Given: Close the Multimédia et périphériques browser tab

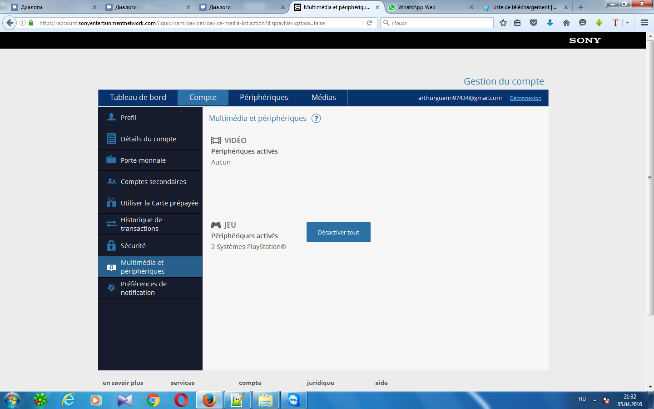Looking at the screenshot, I should click(377, 7).
